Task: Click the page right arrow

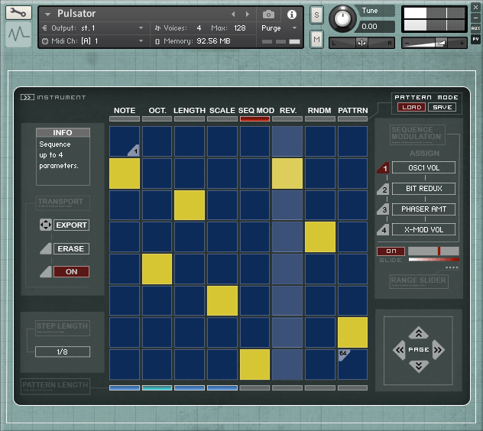Action: click(437, 350)
